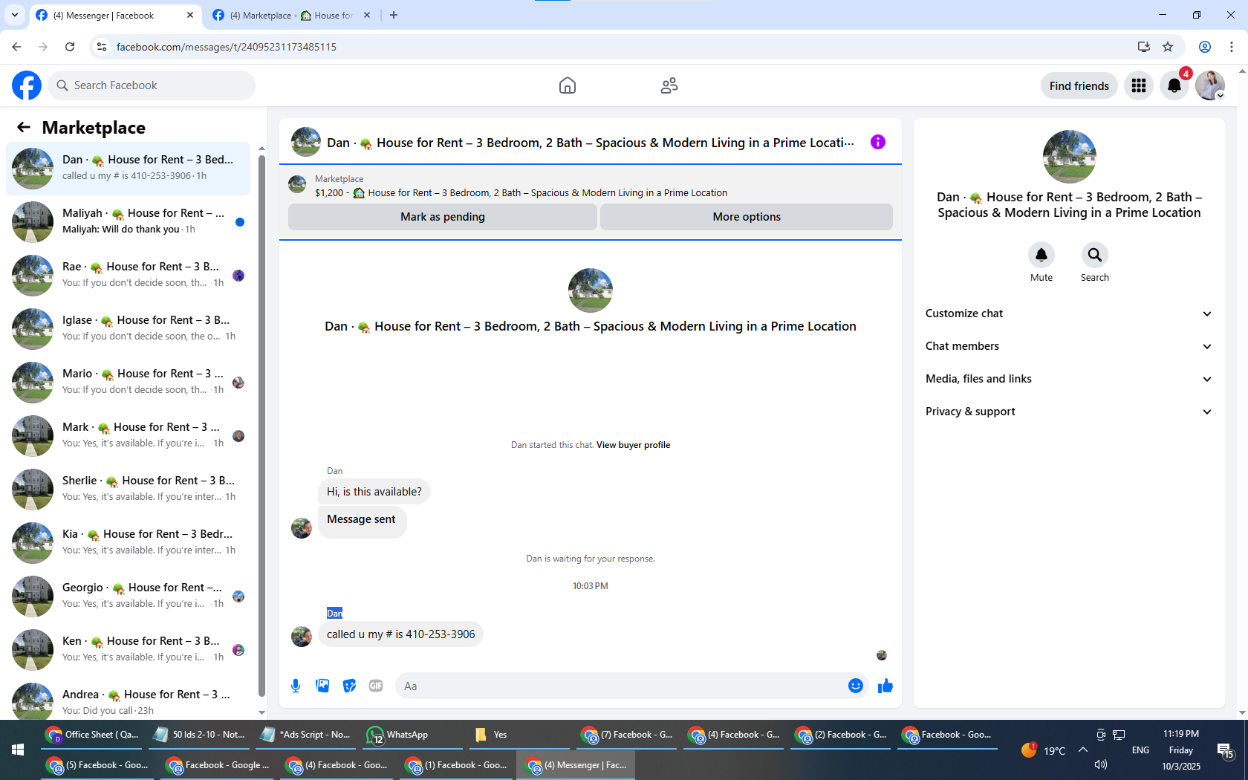
Task: Attach a photo file icon
Action: [x=322, y=686]
